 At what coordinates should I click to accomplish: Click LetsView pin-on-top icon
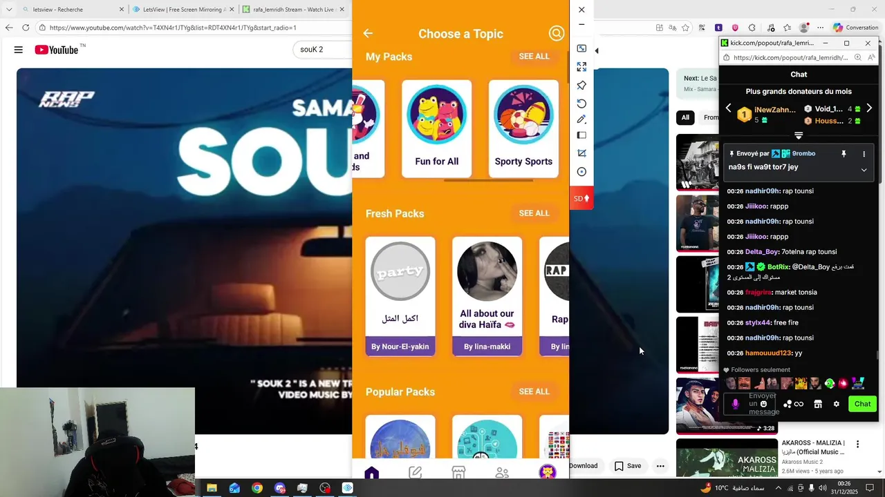point(581,86)
